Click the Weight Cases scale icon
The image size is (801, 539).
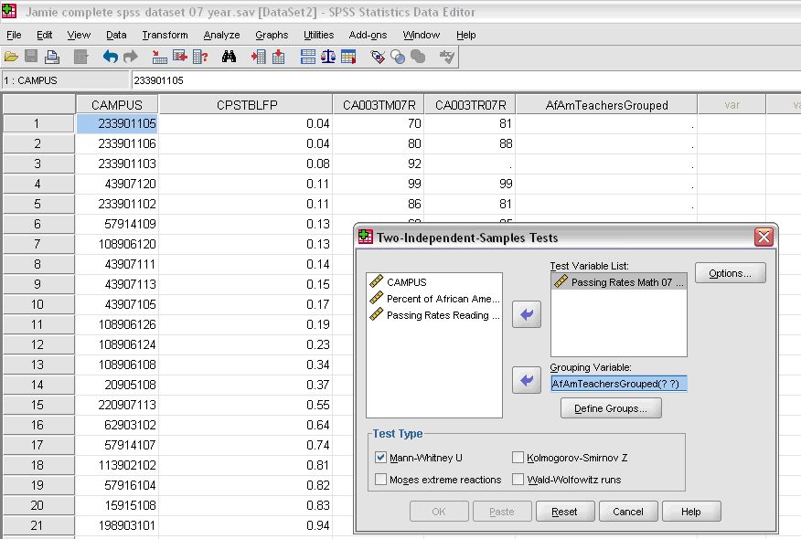[x=328, y=57]
